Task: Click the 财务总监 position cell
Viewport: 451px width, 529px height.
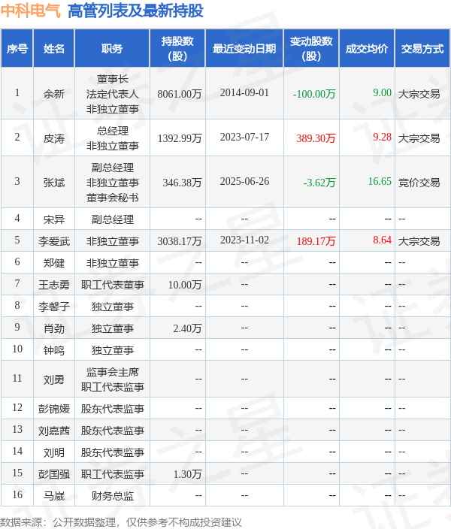Action: pyautogui.click(x=113, y=495)
